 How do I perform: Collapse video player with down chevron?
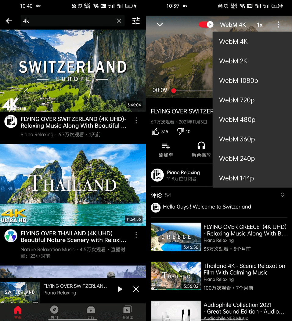pyautogui.click(x=160, y=25)
